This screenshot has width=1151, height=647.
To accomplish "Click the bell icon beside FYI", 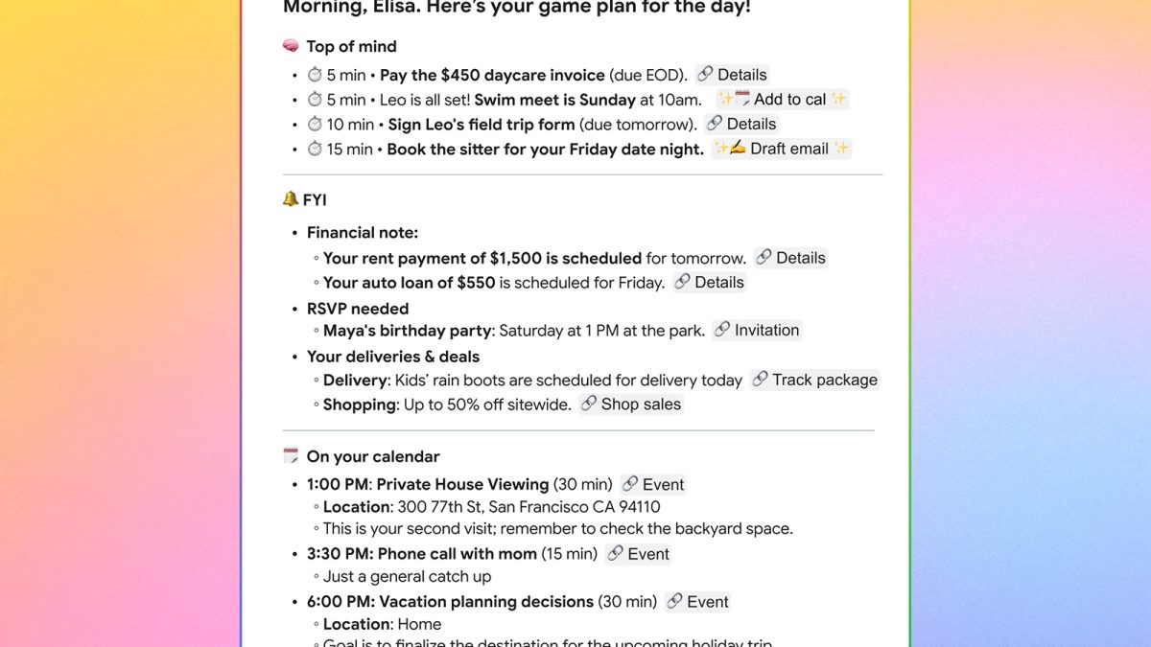I will (x=291, y=199).
